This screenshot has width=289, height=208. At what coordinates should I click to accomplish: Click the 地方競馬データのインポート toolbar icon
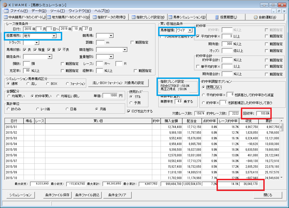(49, 17)
